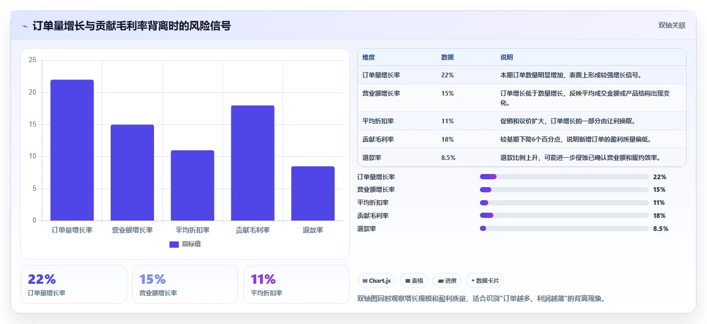Click the 维度 table column header
This screenshot has width=707, height=324.
[x=369, y=57]
